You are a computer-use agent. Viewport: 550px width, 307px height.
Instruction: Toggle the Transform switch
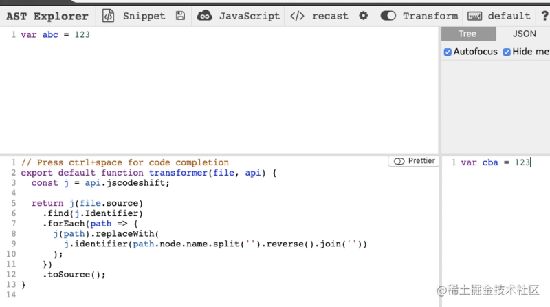(388, 16)
